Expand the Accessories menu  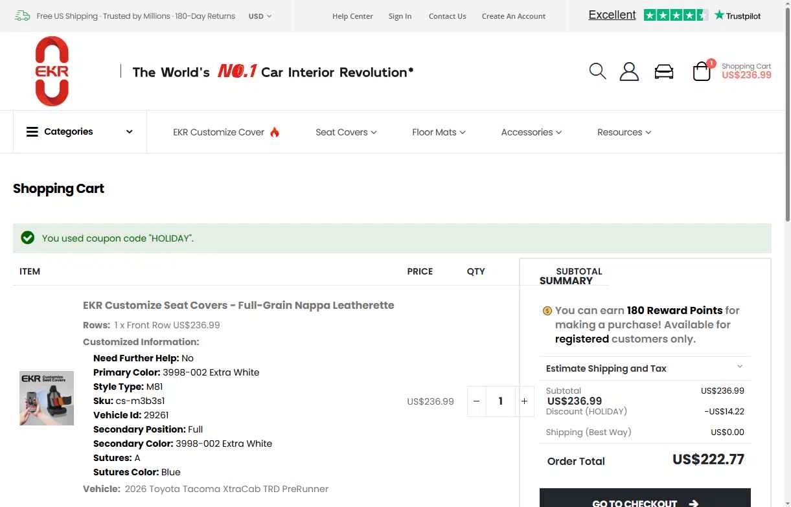click(531, 132)
